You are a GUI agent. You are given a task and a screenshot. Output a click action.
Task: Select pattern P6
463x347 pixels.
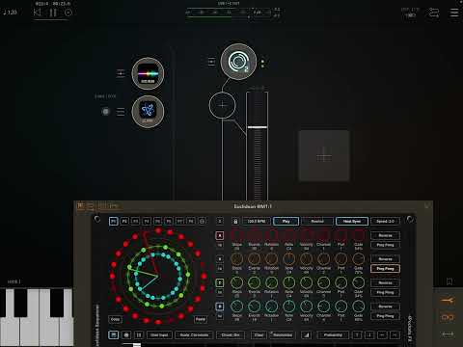click(x=169, y=221)
